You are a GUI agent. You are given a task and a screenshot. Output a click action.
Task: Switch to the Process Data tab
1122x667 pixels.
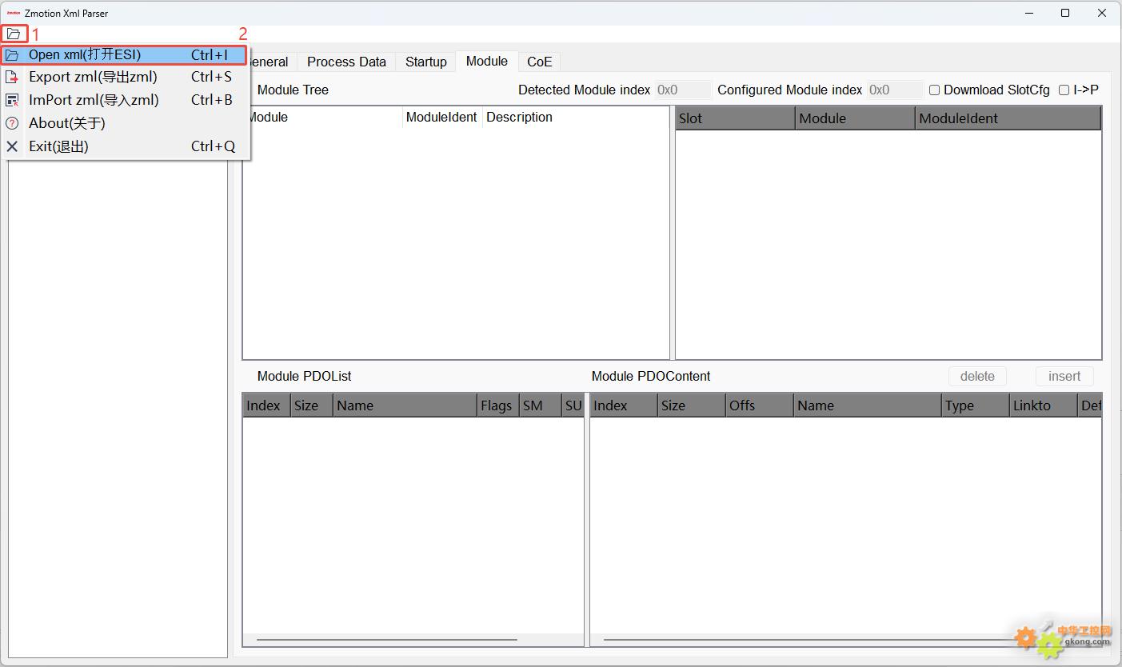point(346,62)
